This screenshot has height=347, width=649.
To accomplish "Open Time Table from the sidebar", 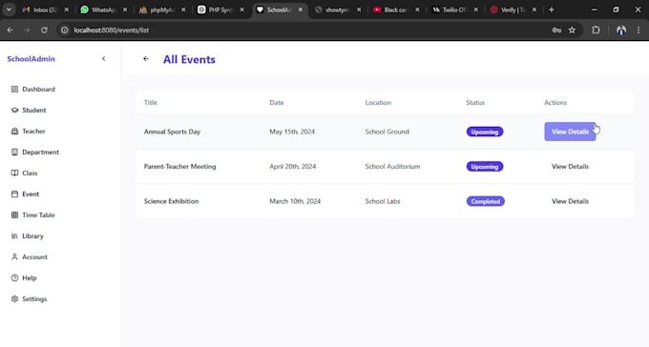I will 33,215.
